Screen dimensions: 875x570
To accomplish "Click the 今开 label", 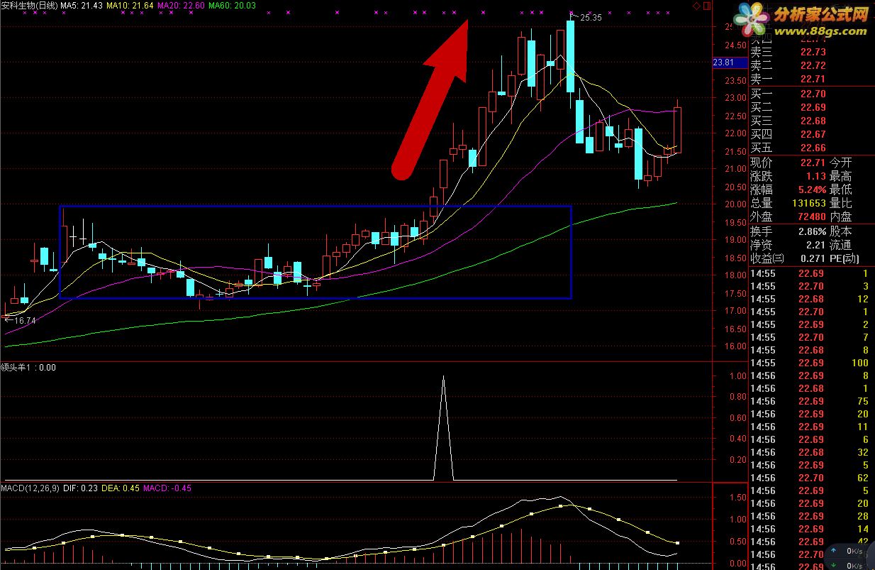I will click(841, 163).
